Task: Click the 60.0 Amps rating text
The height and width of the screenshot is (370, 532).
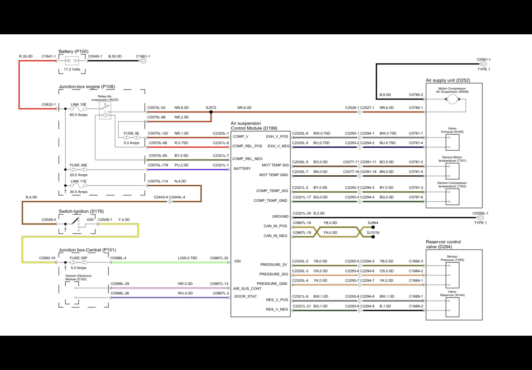Action: pyautogui.click(x=78, y=115)
